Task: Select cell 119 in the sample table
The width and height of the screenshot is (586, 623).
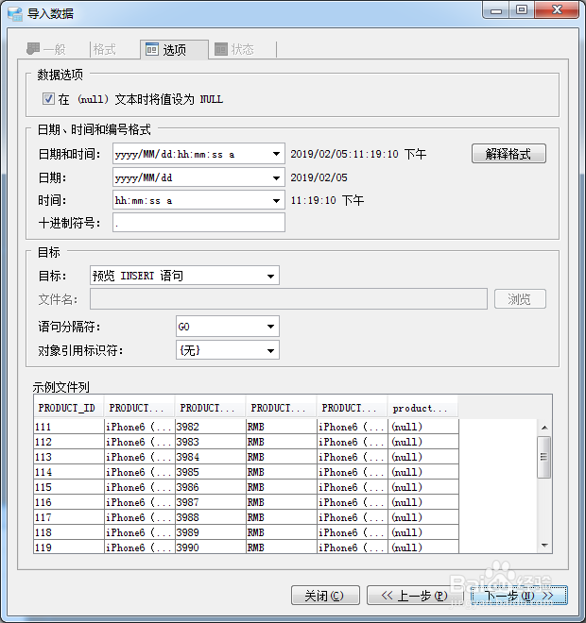Action: [x=69, y=547]
